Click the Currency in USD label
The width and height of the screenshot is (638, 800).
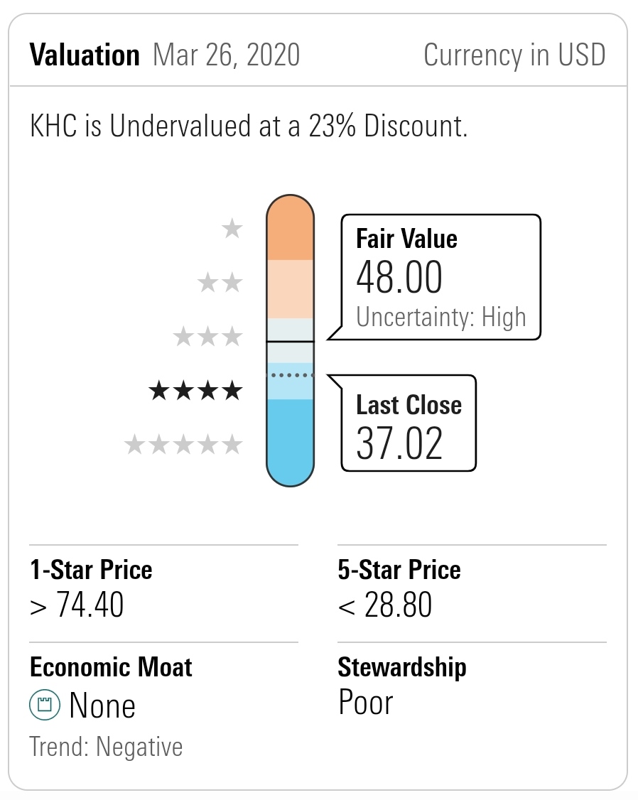point(514,55)
